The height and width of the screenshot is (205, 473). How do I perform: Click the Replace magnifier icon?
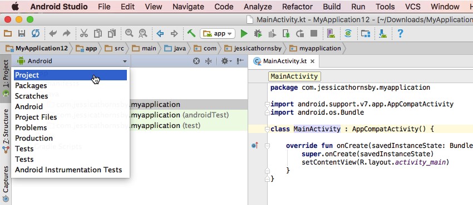(142, 33)
